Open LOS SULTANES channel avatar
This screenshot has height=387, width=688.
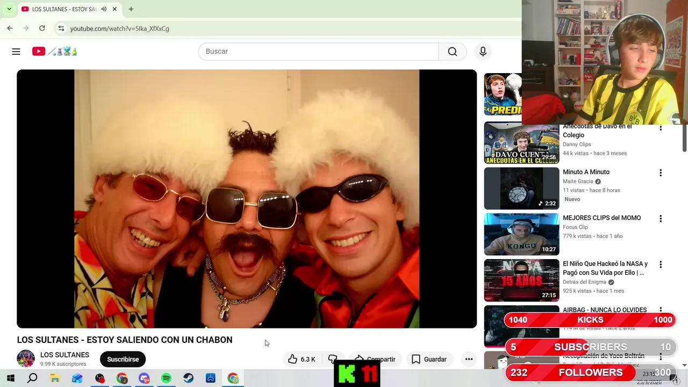26,359
